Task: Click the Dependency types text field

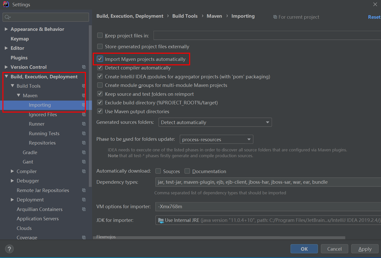Action: 268,182
